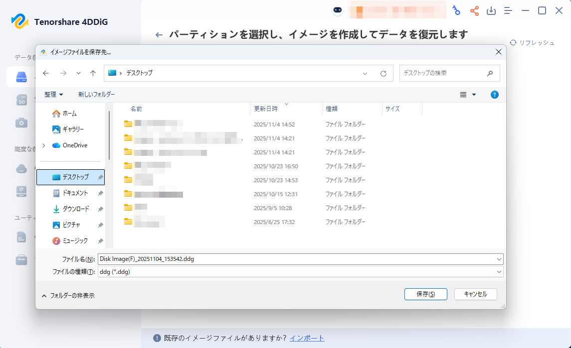Open the 4DDiG hamburger menu
The height and width of the screenshot is (348, 571).
pos(508,10)
